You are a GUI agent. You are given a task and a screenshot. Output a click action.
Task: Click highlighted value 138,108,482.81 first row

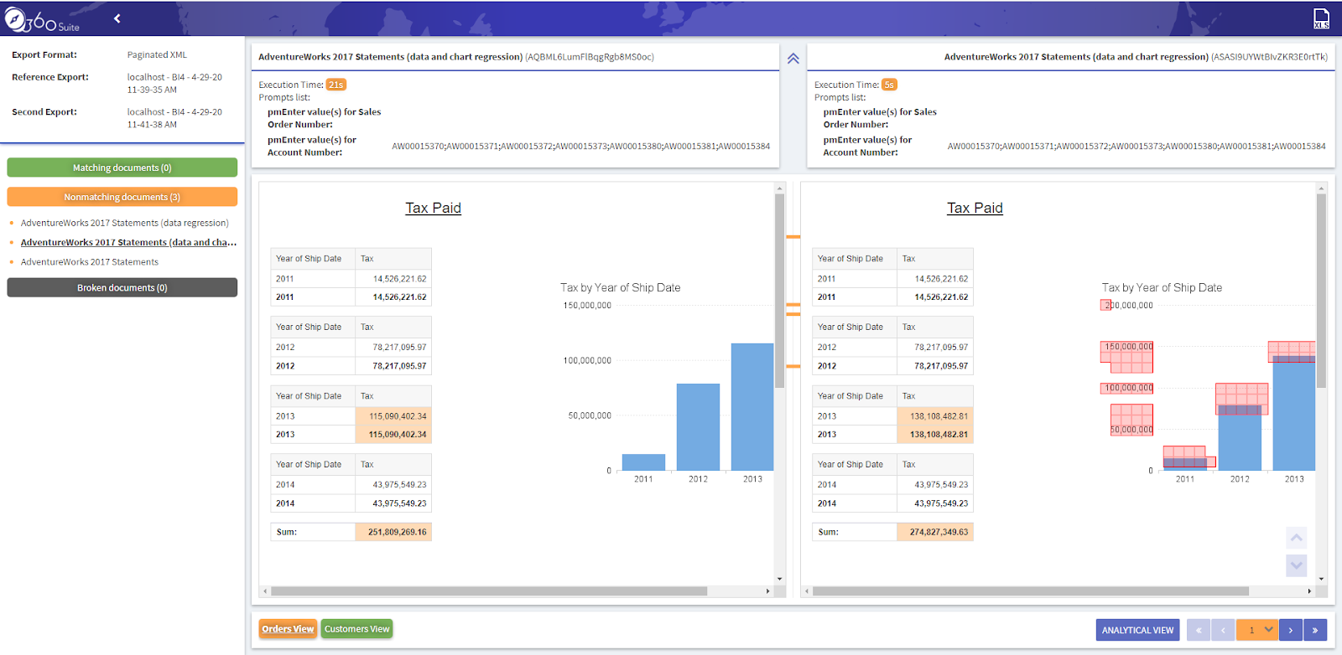(x=935, y=415)
